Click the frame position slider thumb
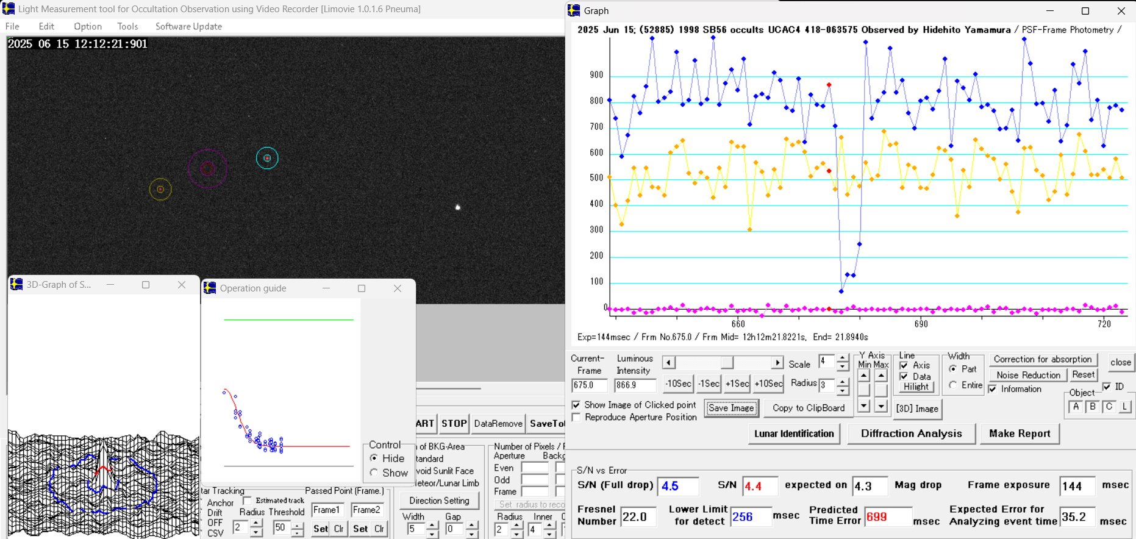Viewport: 1136px width, 539px height. coord(726,363)
